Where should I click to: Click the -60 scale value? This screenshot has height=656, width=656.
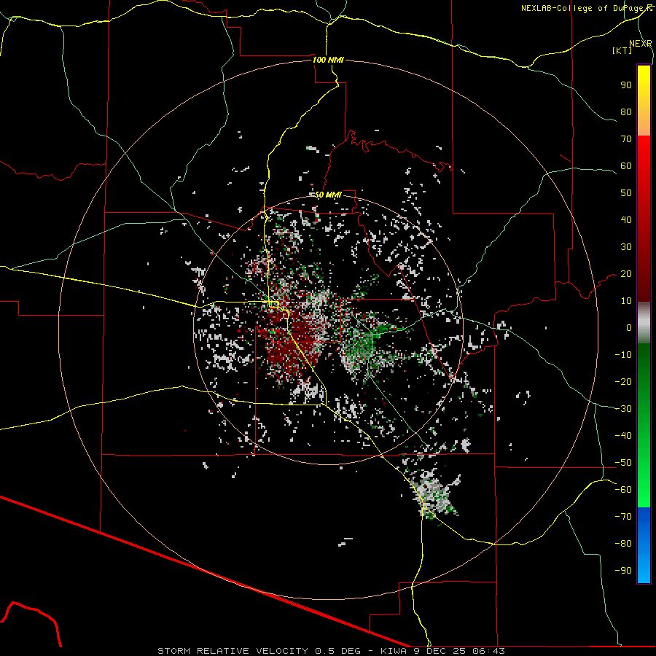(623, 490)
